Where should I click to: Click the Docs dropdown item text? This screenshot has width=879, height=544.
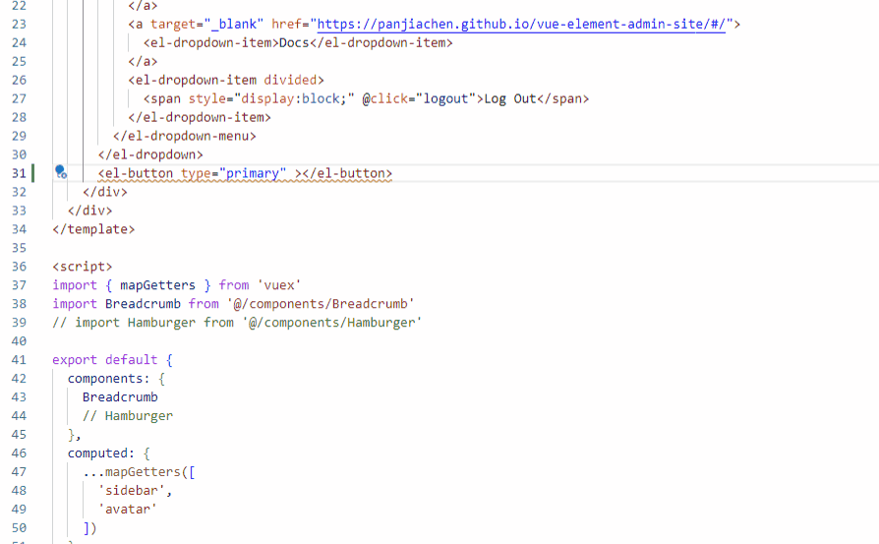coord(294,42)
